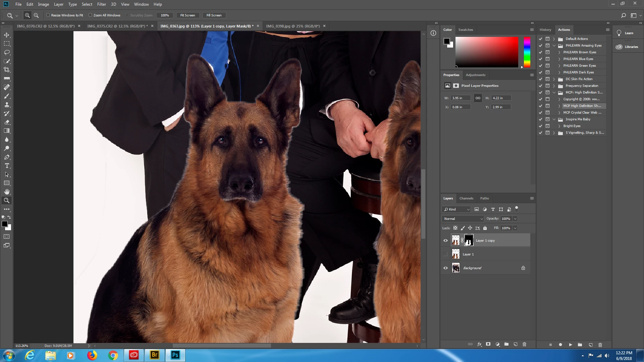Show the hidden Layer 1
This screenshot has width=644, height=362.
(x=445, y=254)
